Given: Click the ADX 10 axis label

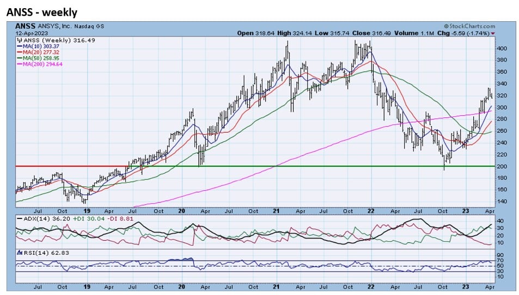Looking at the screenshot, I should (500, 243).
